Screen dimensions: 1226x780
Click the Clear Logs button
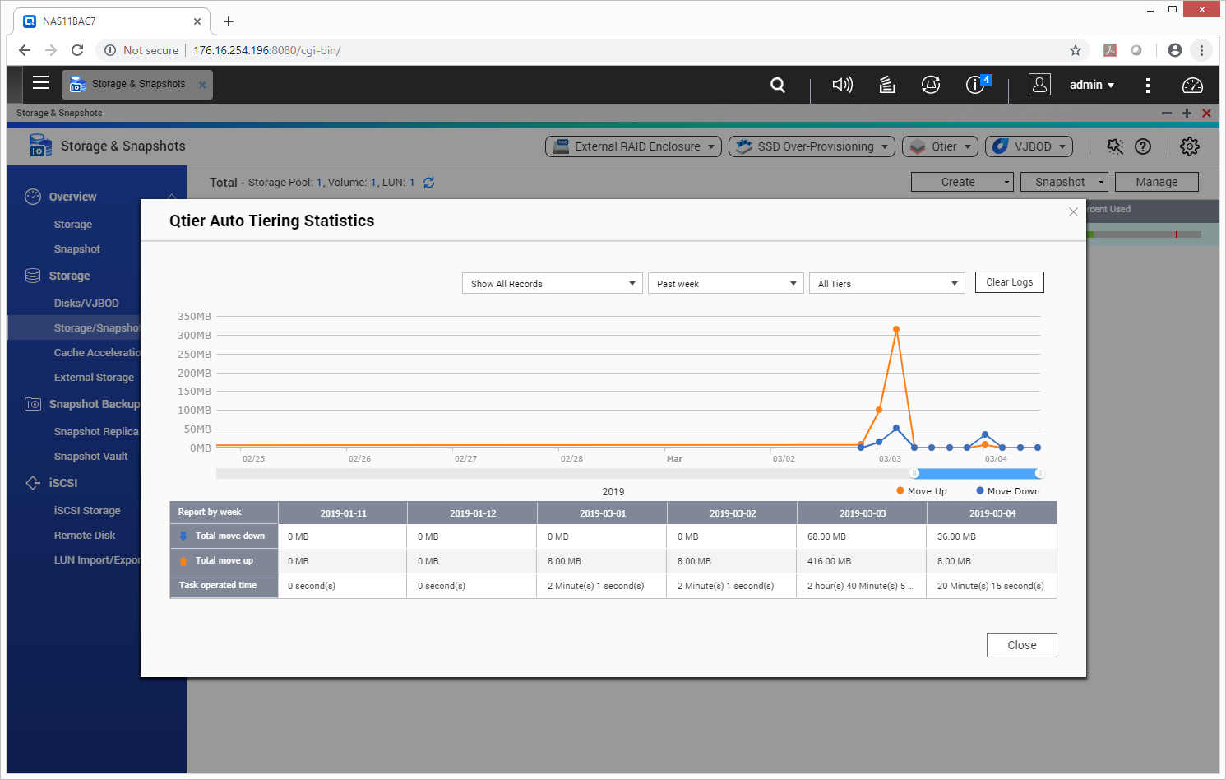coord(1010,282)
